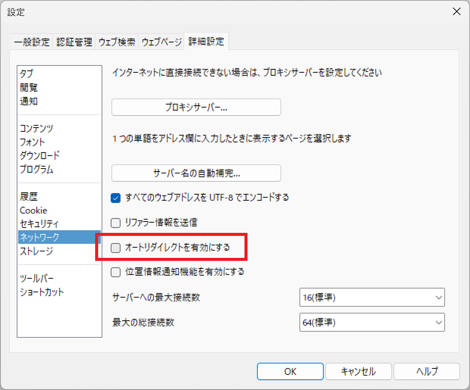Select ダウンロード in the left list

[40, 155]
